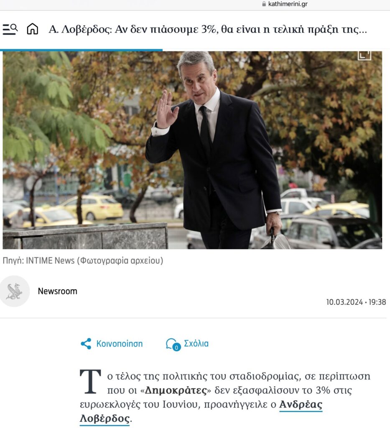Click the kathimerini.gr address bar

285,4
